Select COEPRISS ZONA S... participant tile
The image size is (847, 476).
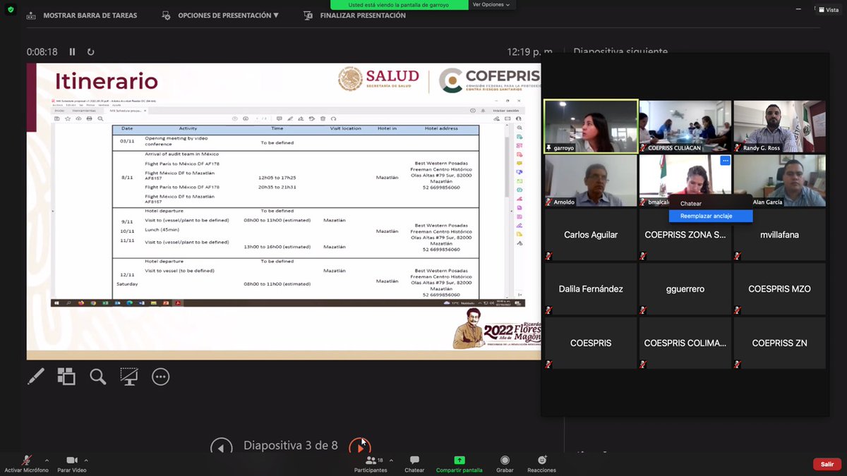[x=685, y=235]
